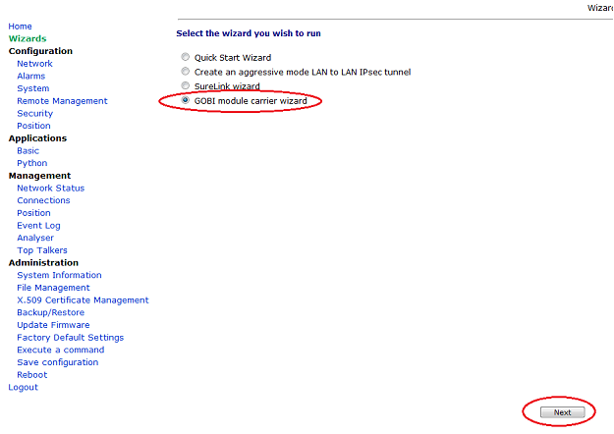Click the Logout link
614x434 pixels.
[23, 388]
